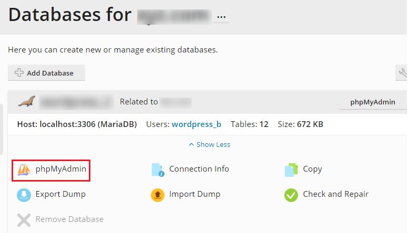Click the wrench tools icon
409x233 pixels.
point(402,73)
